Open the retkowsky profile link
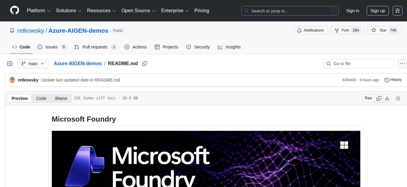Screen dimensions: 407x187 [x=31, y=30]
